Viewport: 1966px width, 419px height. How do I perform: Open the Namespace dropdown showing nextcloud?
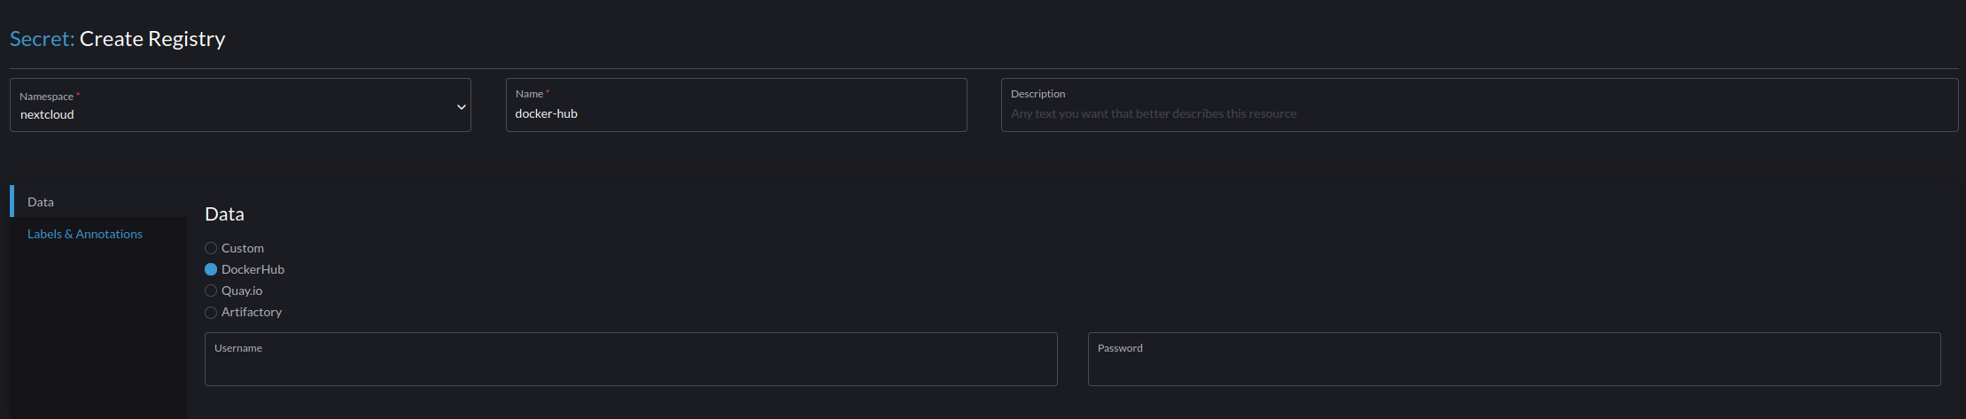[x=240, y=105]
